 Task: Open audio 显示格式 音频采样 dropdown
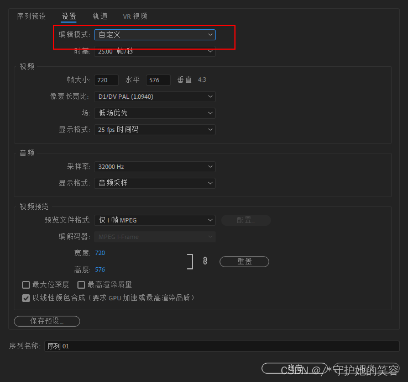click(155, 183)
